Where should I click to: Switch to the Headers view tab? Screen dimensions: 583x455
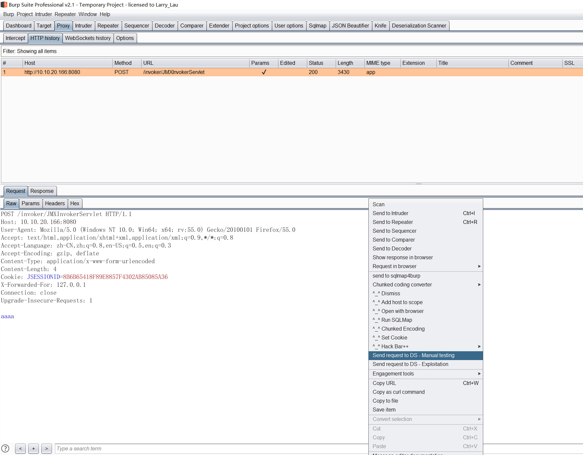tap(55, 203)
